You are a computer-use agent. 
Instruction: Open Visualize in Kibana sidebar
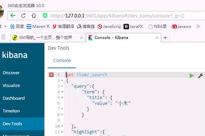click(x=11, y=85)
